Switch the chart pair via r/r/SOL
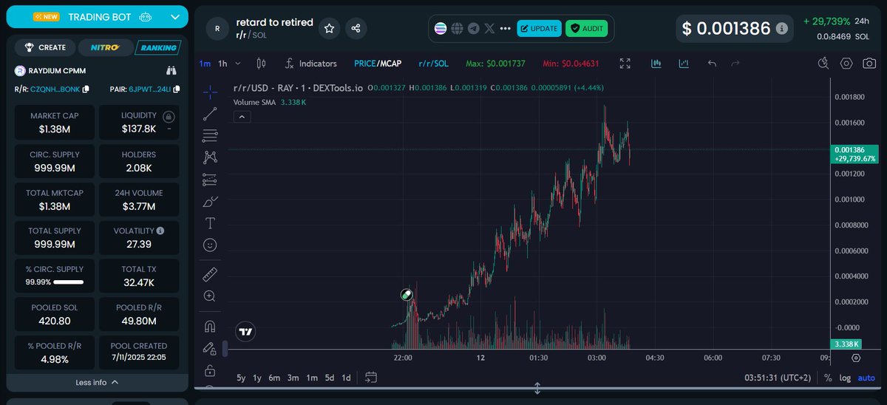The image size is (887, 405). pos(433,64)
